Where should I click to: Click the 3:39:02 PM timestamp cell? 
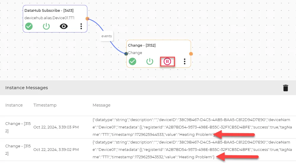click(x=56, y=150)
